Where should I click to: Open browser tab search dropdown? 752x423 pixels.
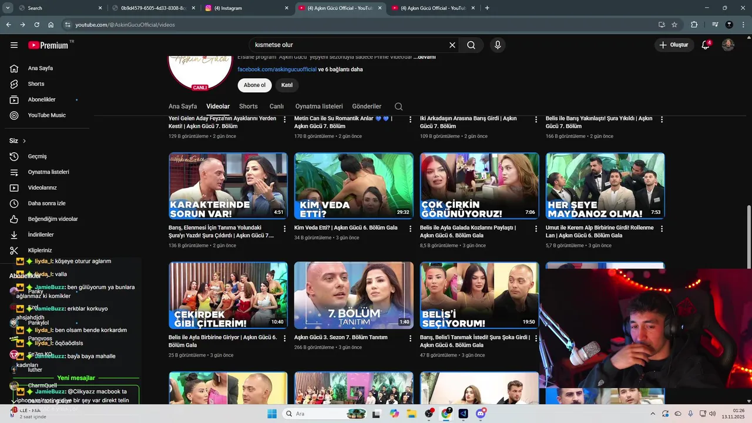click(x=8, y=8)
